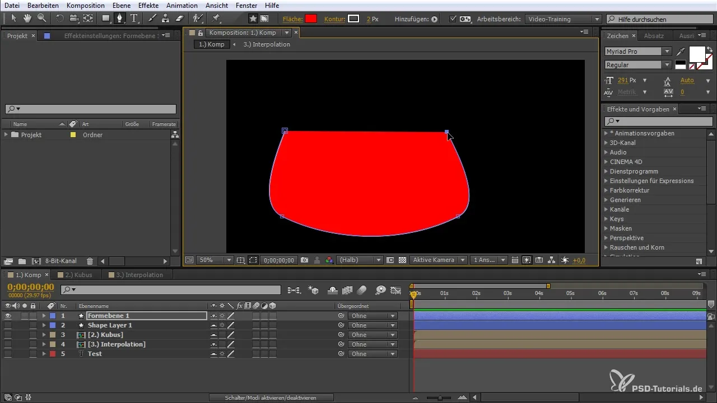Click 8-Bit-Kanal color depth button
Screen dimensions: 717x403
[x=61, y=261]
